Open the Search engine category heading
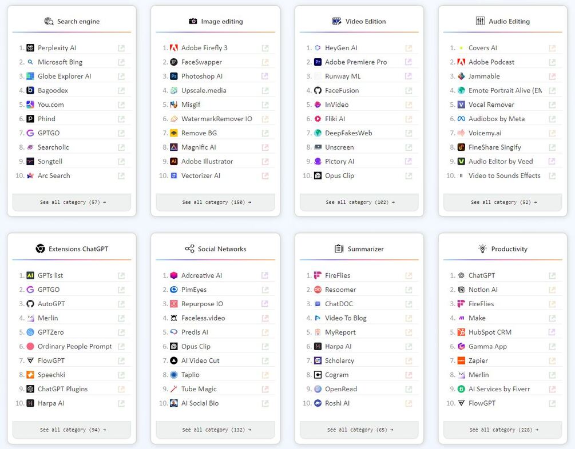 (x=72, y=21)
